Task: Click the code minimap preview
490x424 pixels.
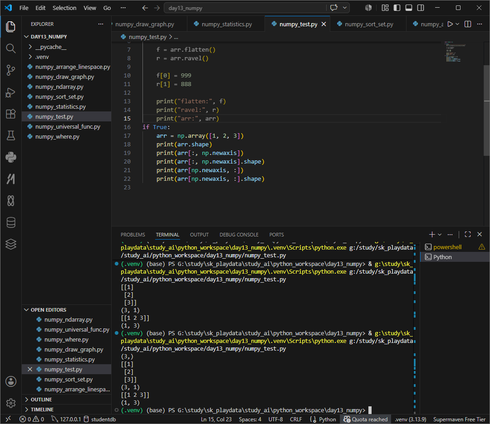Action: [x=455, y=52]
